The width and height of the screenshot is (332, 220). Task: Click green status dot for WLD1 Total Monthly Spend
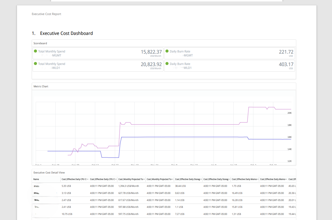click(35, 64)
